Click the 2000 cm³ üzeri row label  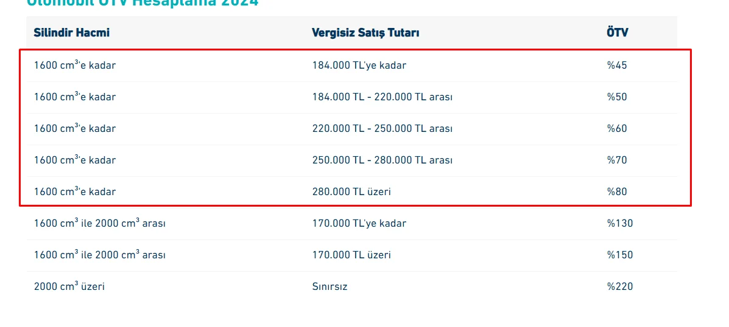point(69,286)
